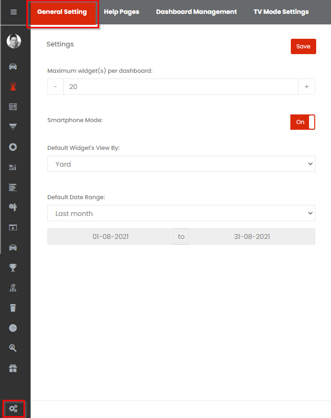The image size is (331, 418).
Task: Click the red hourglass sidebar icon
Action: [x=13, y=87]
